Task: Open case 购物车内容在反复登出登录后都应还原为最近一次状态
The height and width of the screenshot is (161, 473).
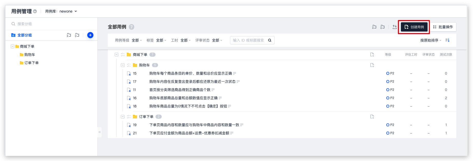Action: tap(192, 82)
